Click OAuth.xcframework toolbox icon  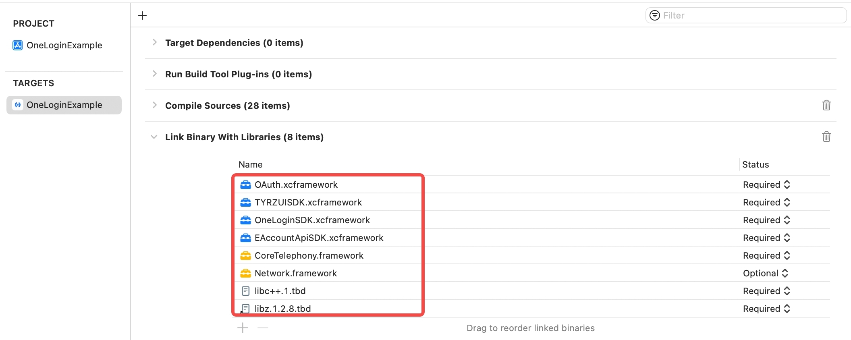(245, 185)
